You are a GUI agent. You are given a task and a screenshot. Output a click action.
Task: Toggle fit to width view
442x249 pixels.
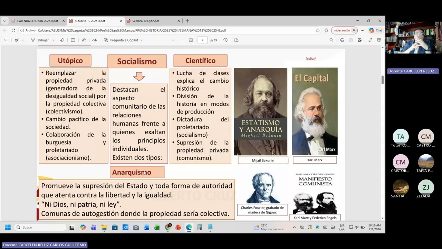[x=191, y=40]
